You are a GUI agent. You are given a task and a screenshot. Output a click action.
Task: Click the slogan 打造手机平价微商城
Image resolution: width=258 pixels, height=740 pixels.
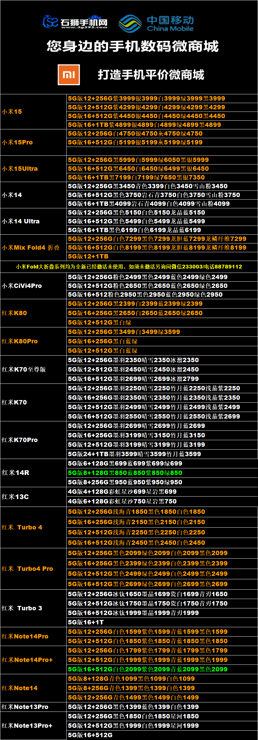coord(151,75)
